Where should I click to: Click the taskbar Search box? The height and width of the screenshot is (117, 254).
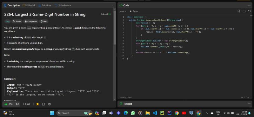75,113
